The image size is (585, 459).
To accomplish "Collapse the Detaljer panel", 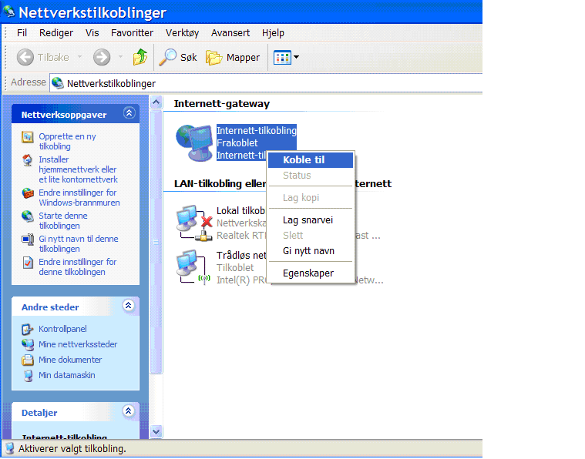I will [129, 411].
